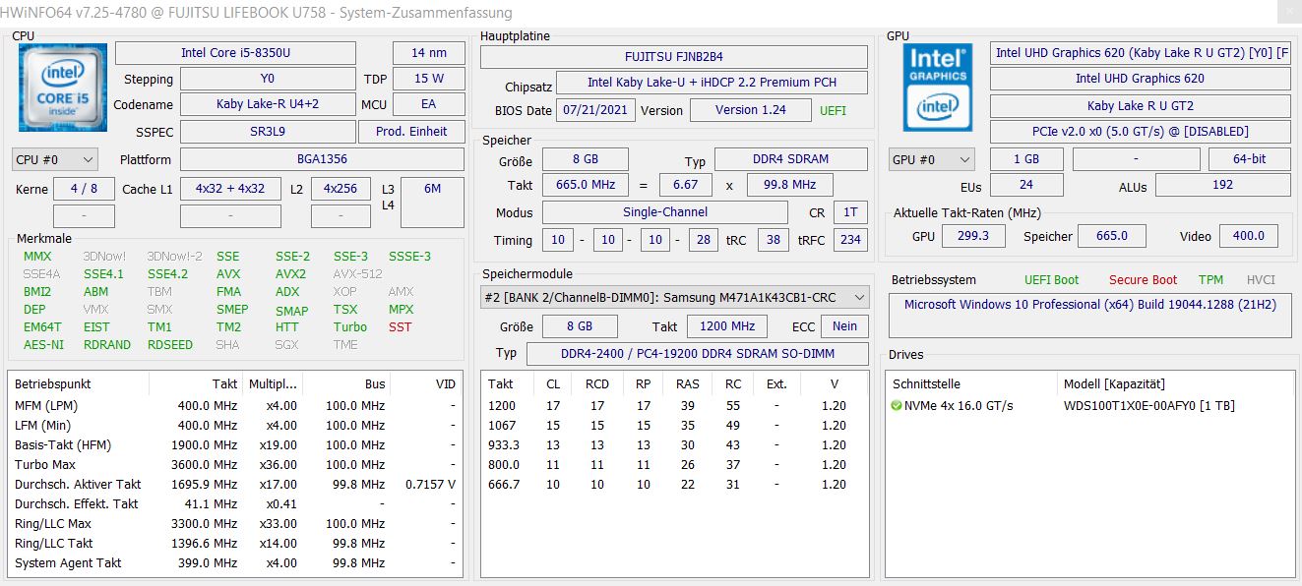Click the CL column header in timing table
Image resolution: width=1302 pixels, height=586 pixels.
point(553,384)
